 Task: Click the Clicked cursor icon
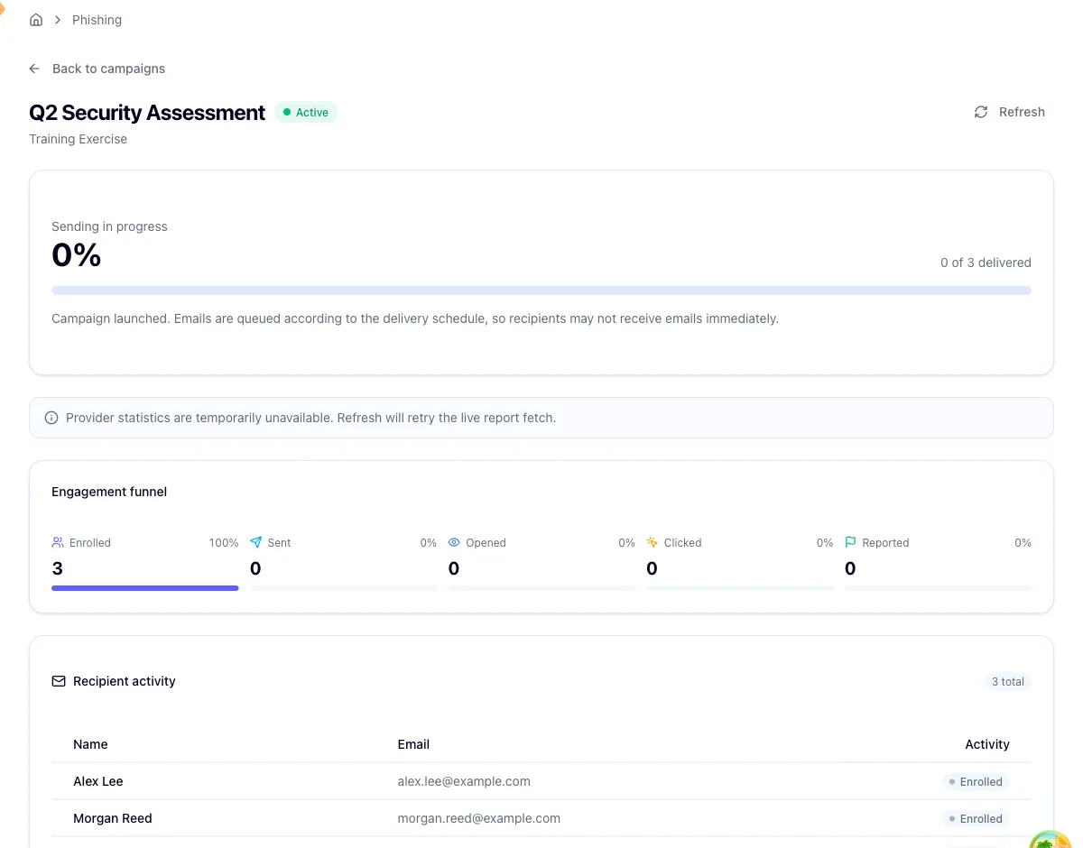click(x=653, y=542)
